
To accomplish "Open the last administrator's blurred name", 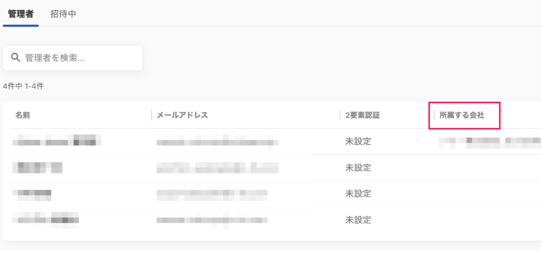I will coord(46,220).
